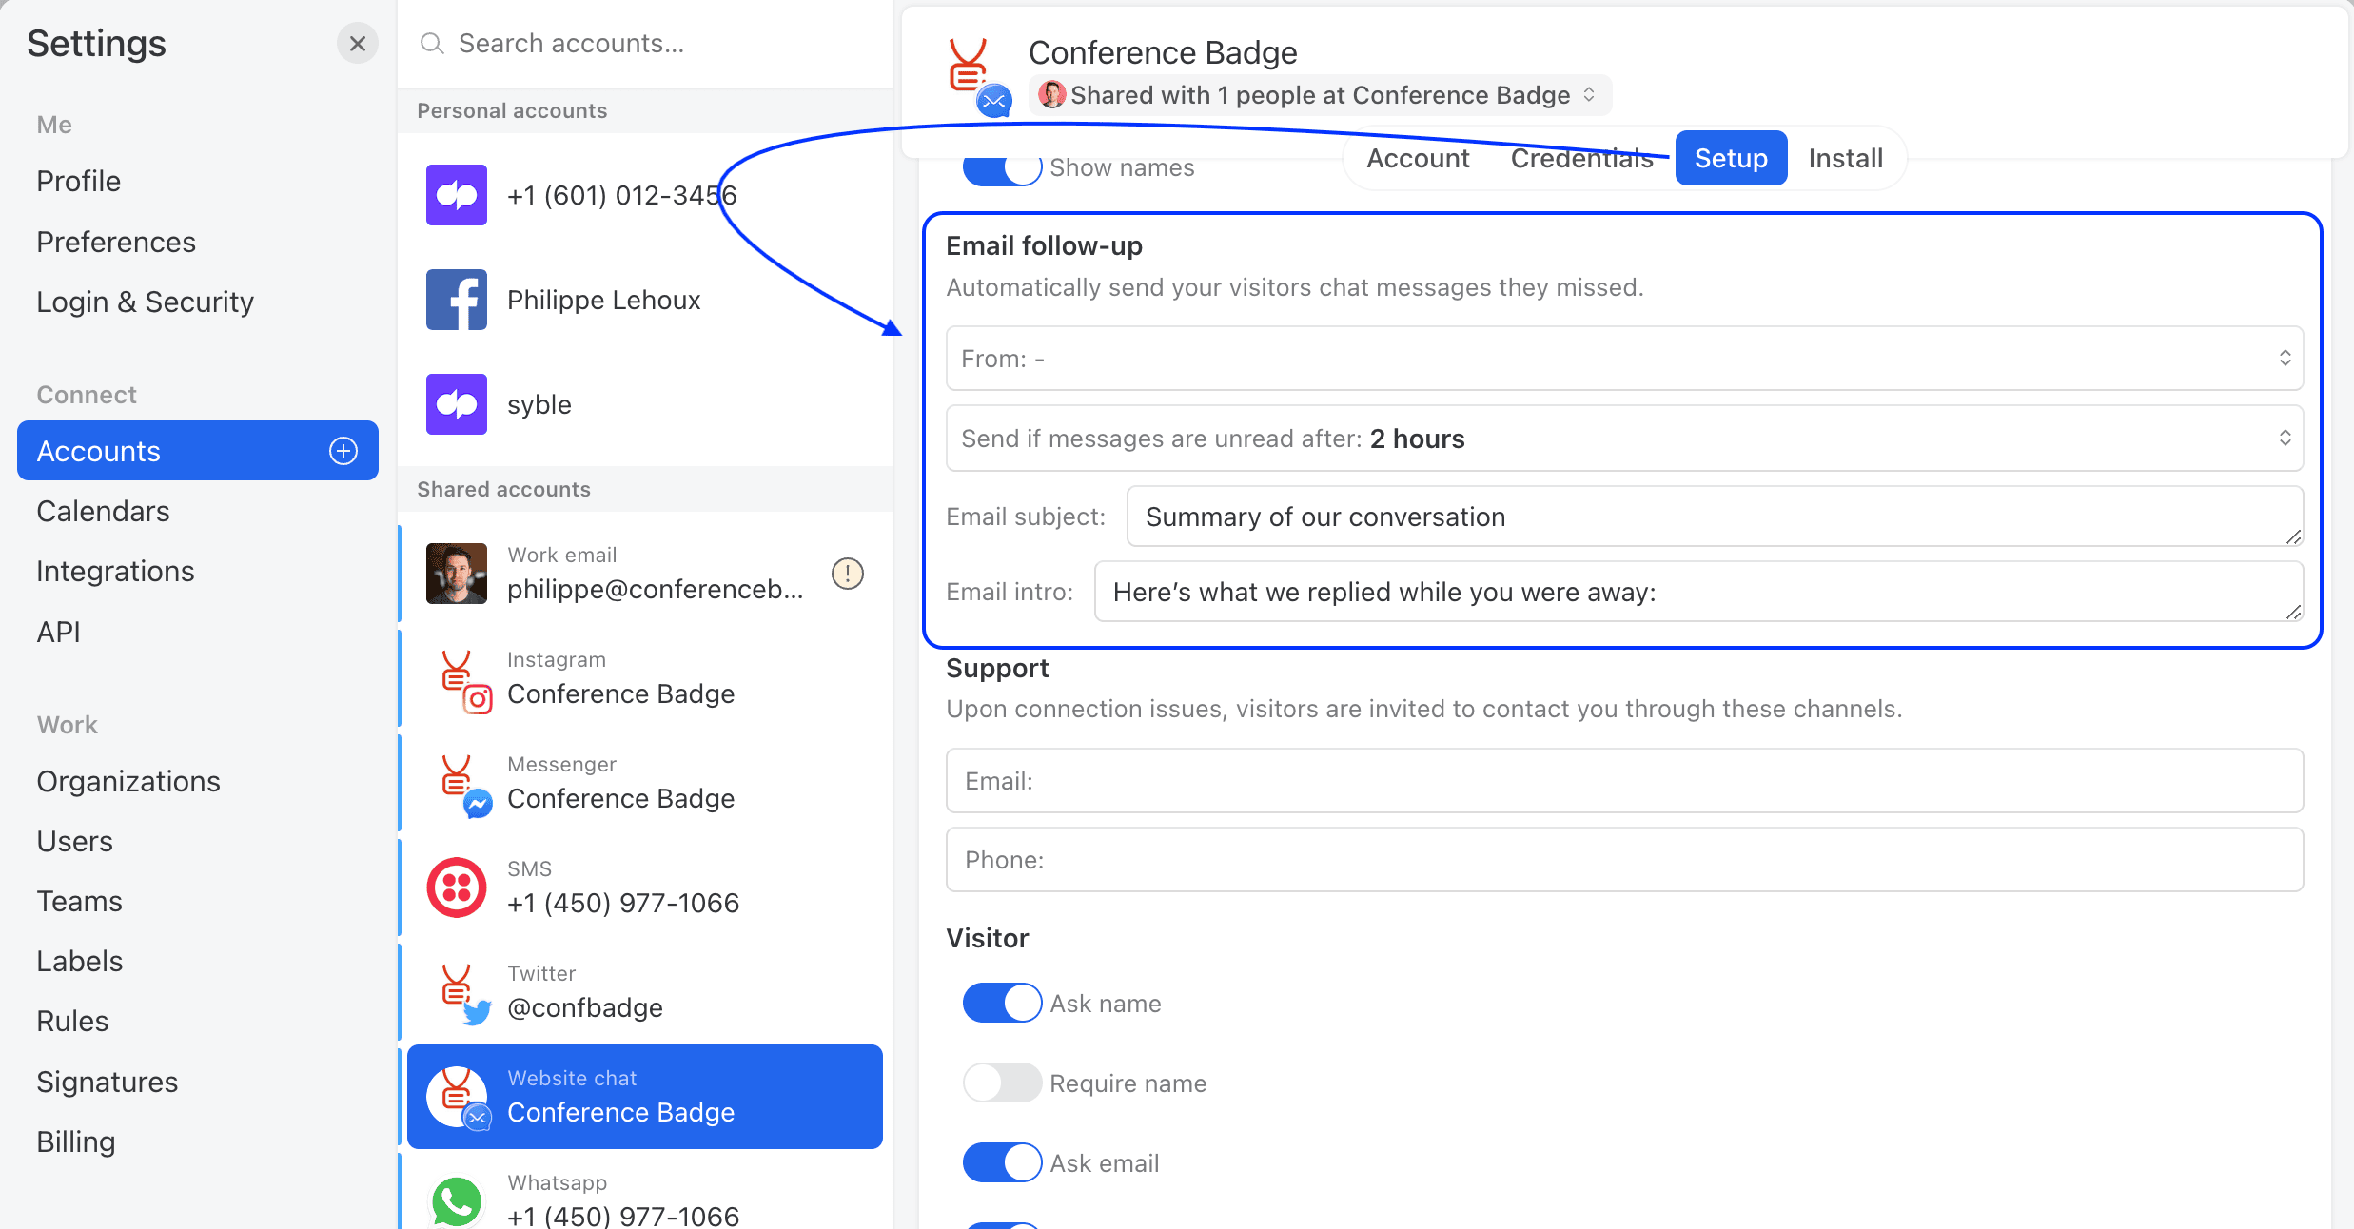Click the search magnifier in the accounts panel

click(x=432, y=43)
